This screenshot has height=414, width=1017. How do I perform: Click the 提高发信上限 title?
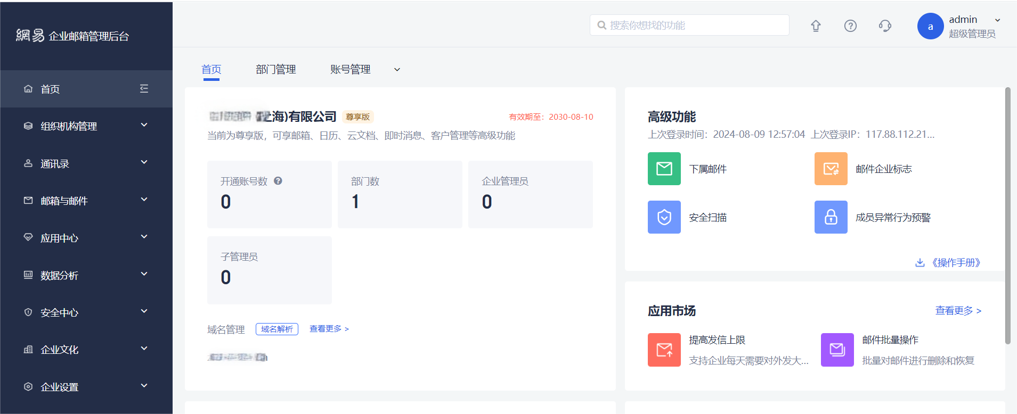tap(717, 340)
